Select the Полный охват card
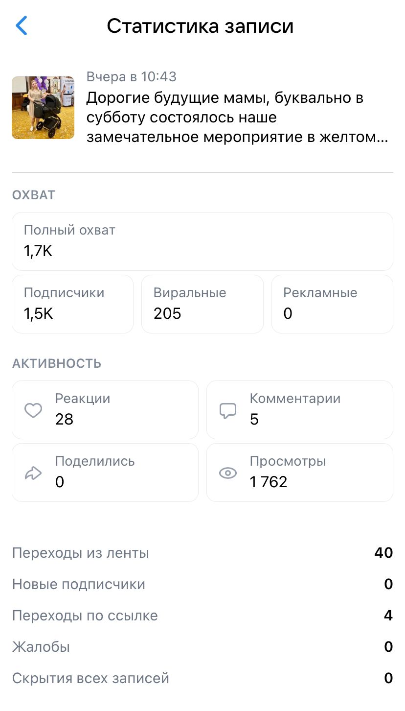Image resolution: width=405 pixels, height=711 pixels. [x=202, y=241]
